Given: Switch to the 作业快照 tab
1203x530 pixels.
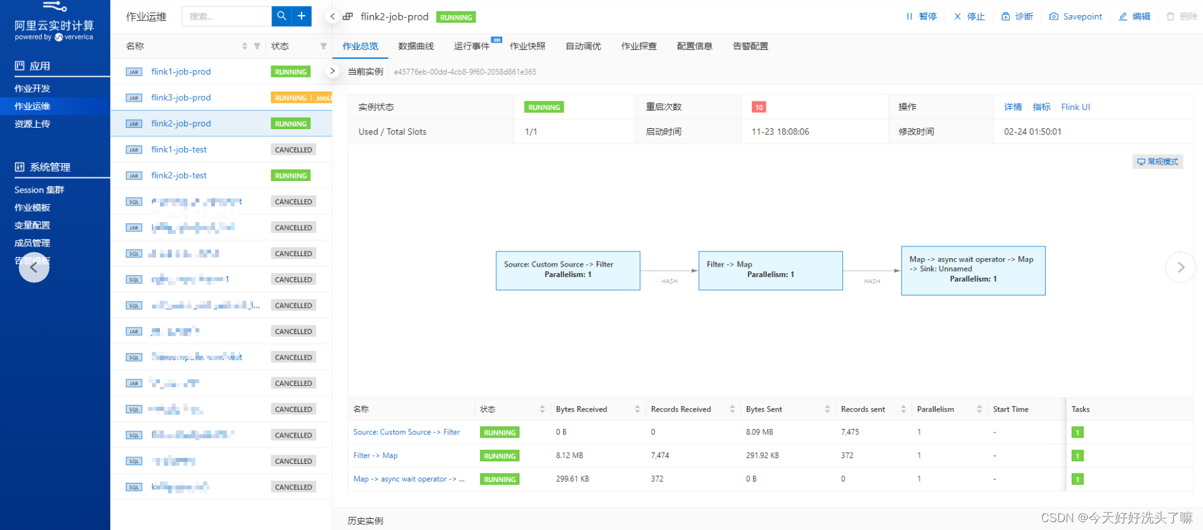Looking at the screenshot, I should click(527, 46).
